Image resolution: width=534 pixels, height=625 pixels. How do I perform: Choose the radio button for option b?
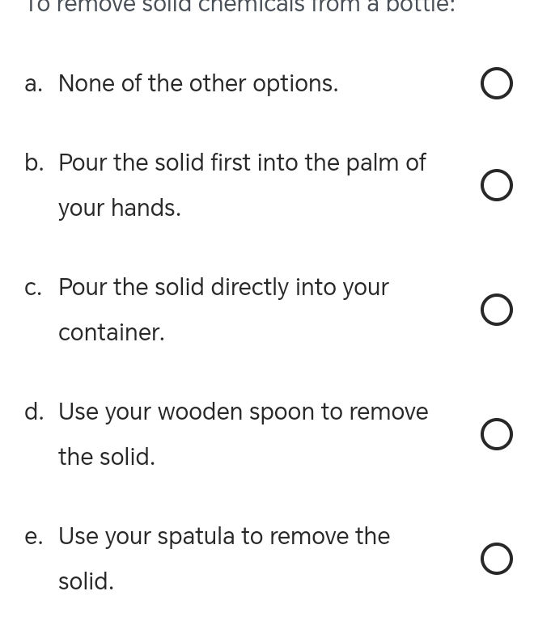(496, 185)
